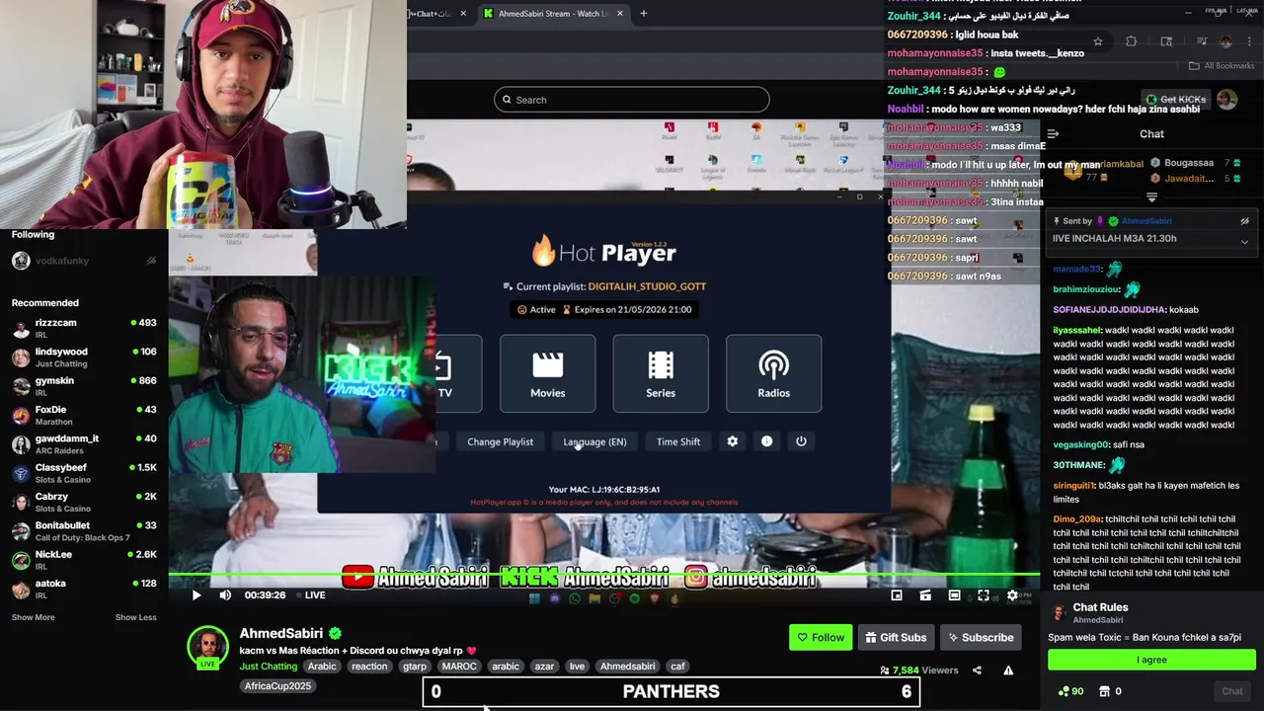Expand recommended list with Show More
Image resolution: width=1264 pixels, height=711 pixels.
tap(33, 617)
